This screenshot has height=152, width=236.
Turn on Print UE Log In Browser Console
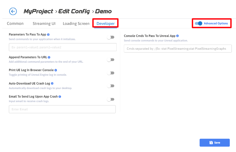(110, 73)
